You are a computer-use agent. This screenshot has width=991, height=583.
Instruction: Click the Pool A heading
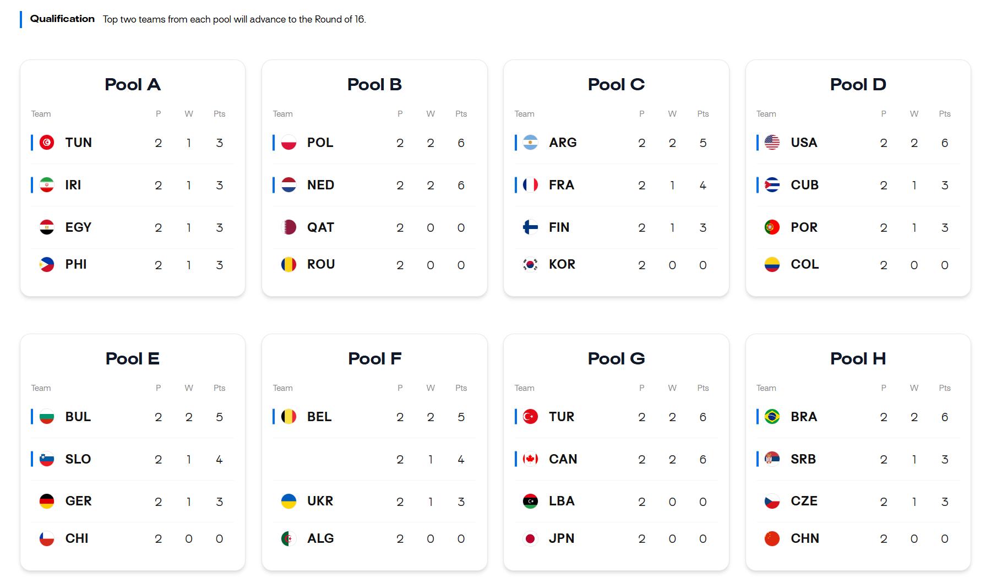133,84
